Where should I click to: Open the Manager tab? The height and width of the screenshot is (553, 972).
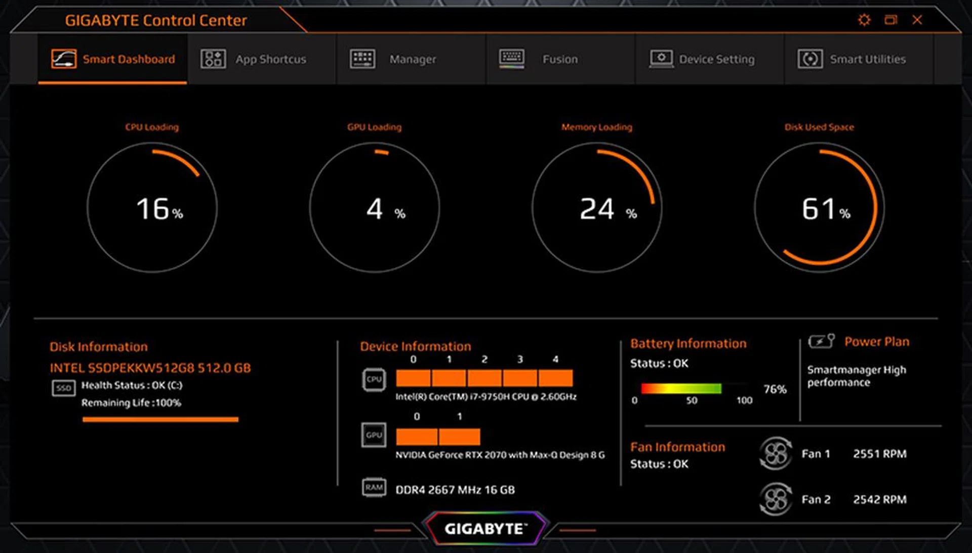393,59
